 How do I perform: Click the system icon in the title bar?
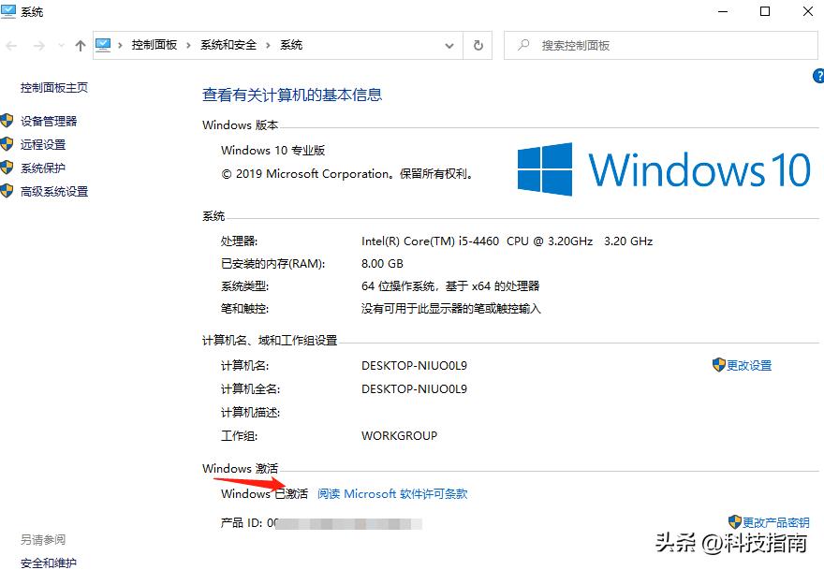point(10,11)
